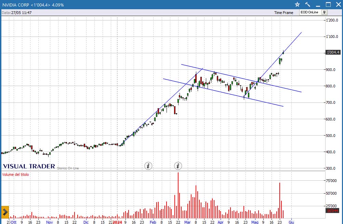Click the 75'000 volume axis label
The width and height of the screenshot is (343, 224).
(331, 181)
